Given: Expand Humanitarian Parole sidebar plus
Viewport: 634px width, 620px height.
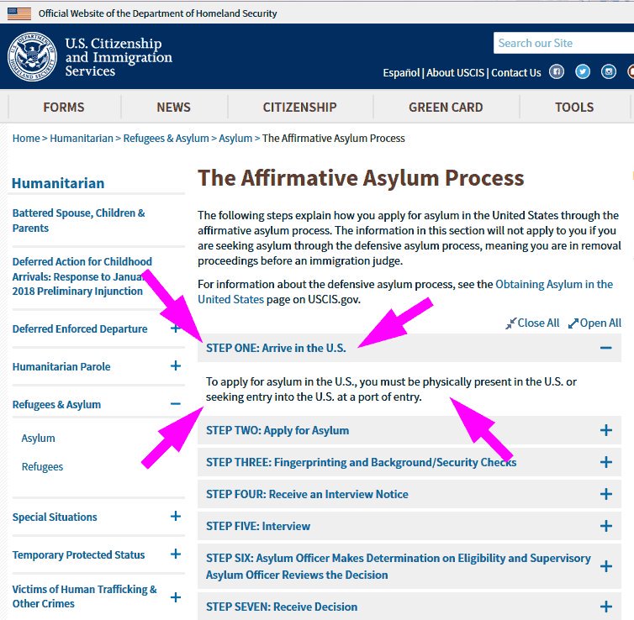Looking at the screenshot, I should pyautogui.click(x=175, y=366).
